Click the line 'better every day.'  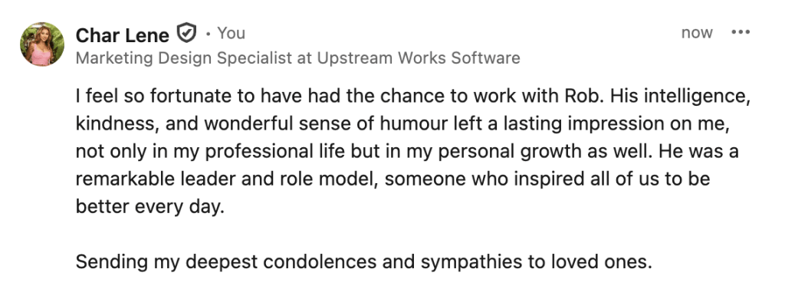pos(150,207)
